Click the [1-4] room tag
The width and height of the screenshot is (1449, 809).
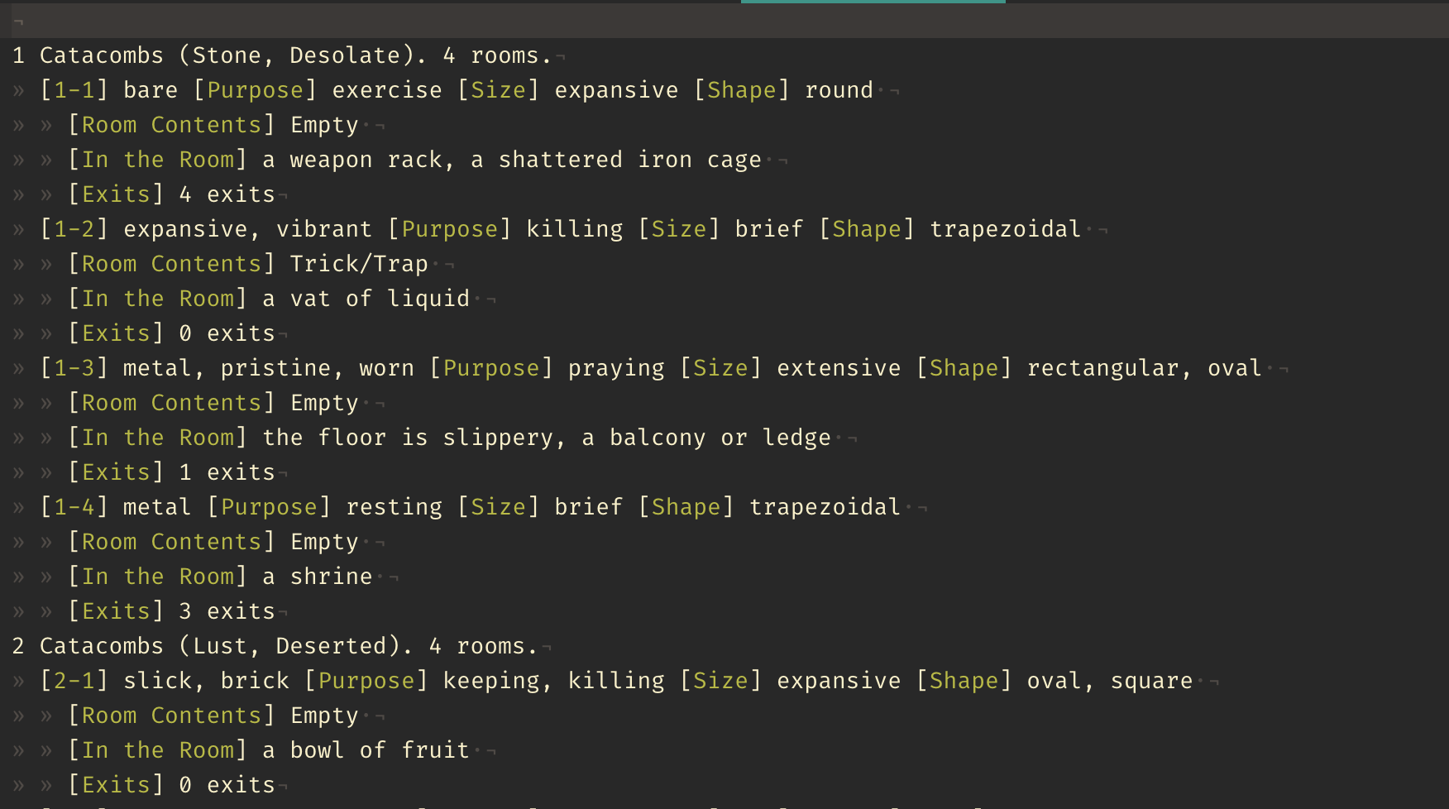[x=74, y=507]
